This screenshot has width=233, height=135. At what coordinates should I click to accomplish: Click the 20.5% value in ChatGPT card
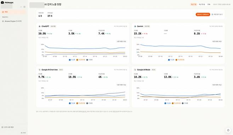[42, 34]
